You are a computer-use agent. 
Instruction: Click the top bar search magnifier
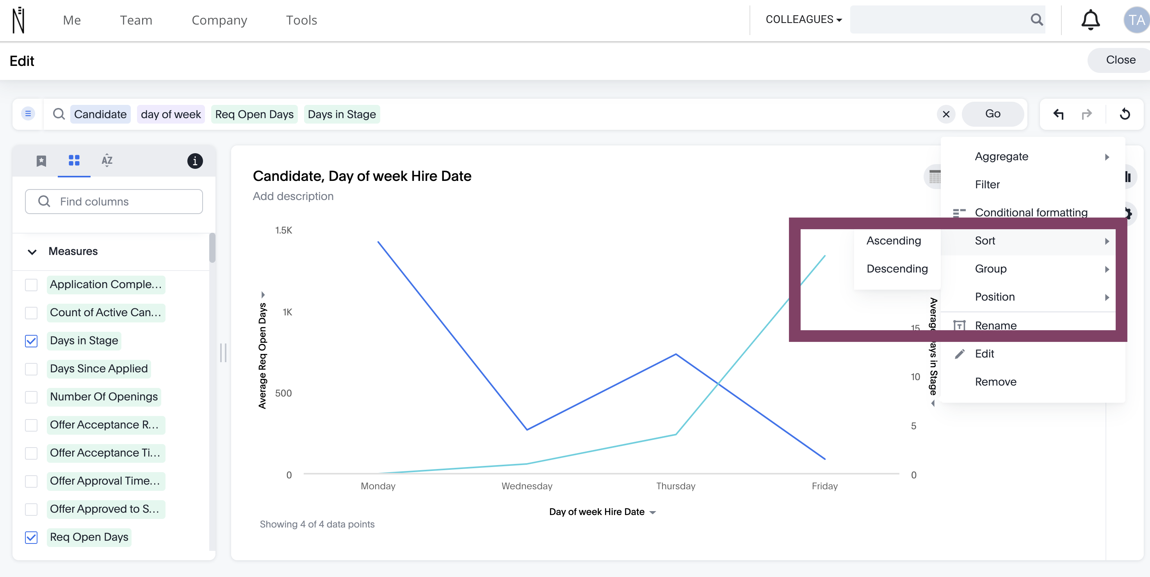click(x=1037, y=19)
